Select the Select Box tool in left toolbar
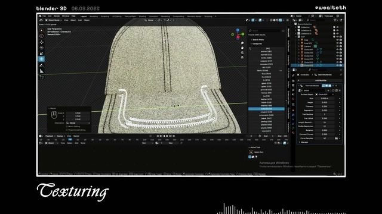 tap(41, 30)
